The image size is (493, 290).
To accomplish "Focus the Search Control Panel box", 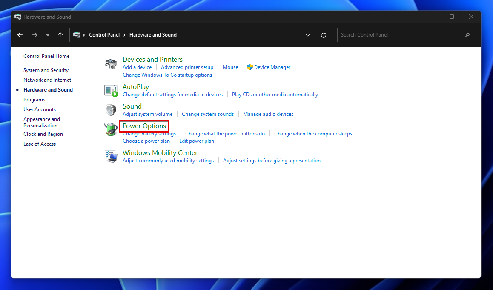I will click(406, 35).
